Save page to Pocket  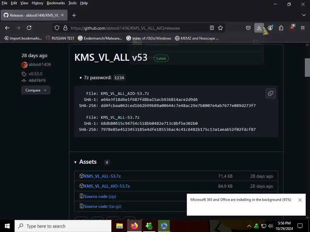[248, 28]
